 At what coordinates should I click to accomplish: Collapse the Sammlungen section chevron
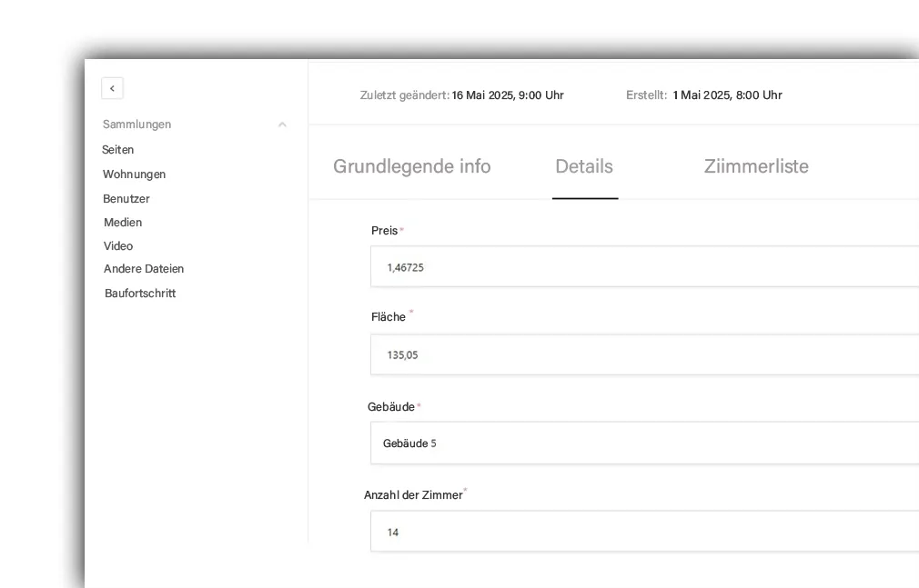[282, 125]
